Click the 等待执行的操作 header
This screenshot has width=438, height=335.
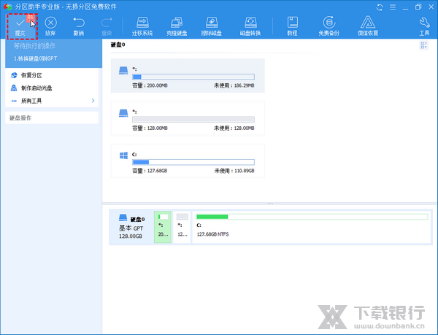[34, 46]
